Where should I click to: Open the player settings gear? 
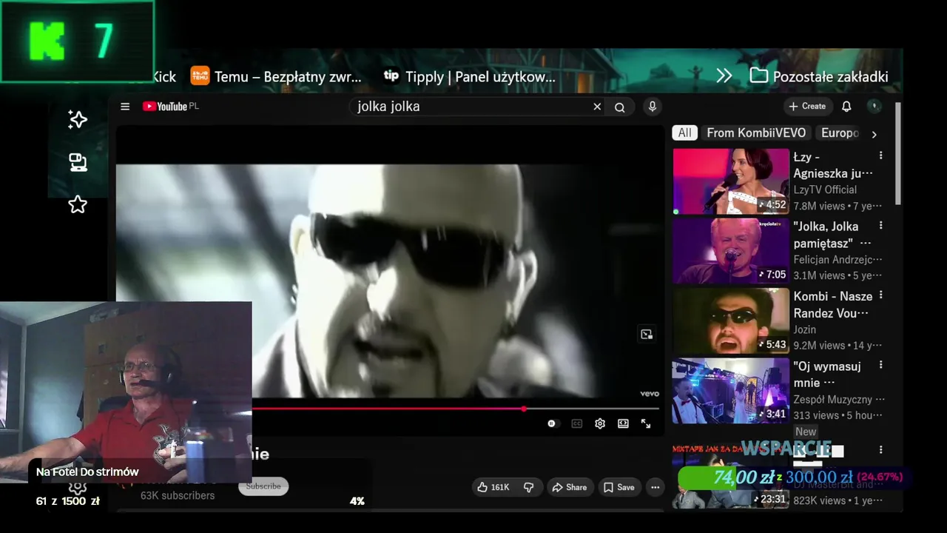600,423
